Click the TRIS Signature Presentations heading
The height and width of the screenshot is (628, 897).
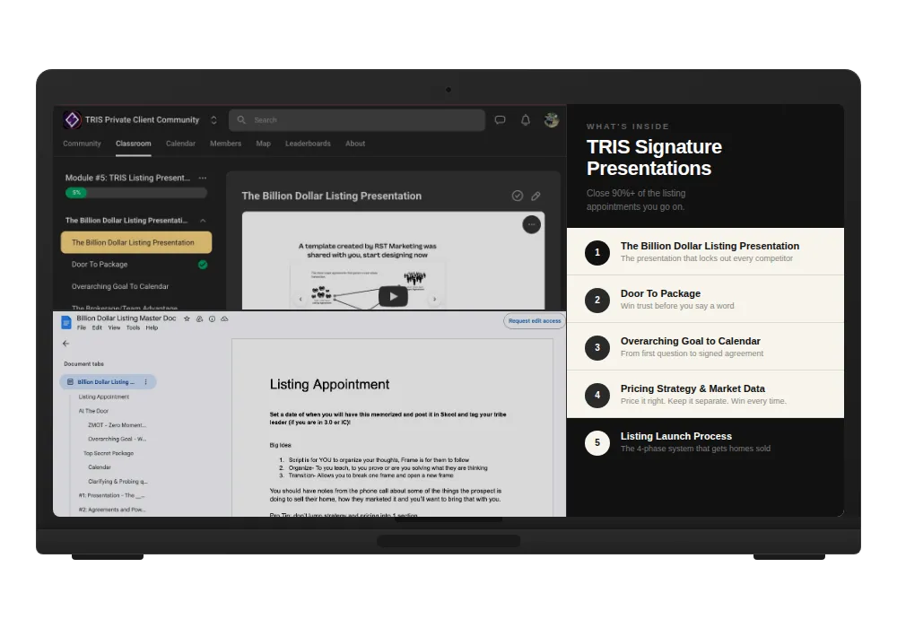click(654, 158)
